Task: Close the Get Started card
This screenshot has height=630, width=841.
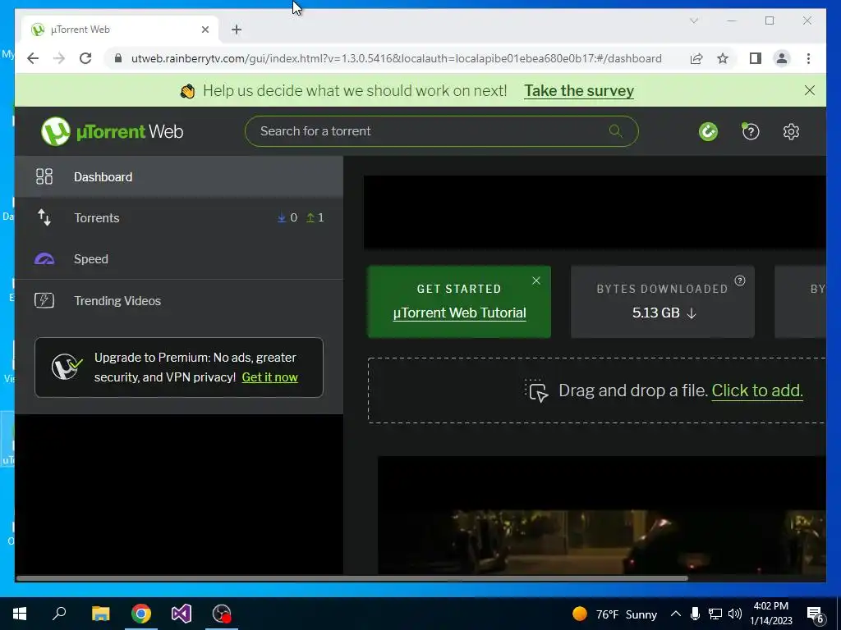Action: [x=535, y=281]
